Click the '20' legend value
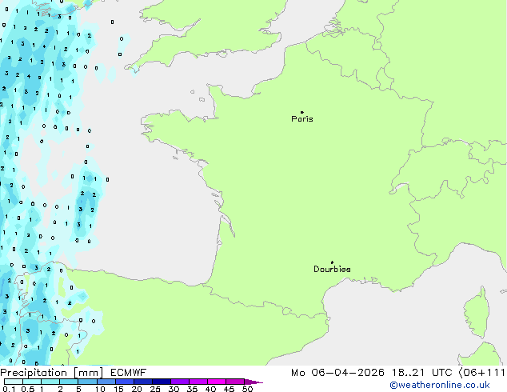This screenshot has width=507, height=392. pos(137,389)
